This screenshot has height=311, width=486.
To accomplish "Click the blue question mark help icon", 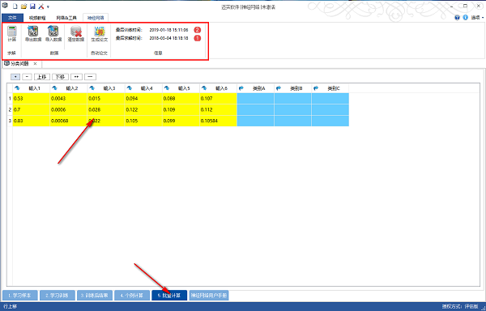I will [x=457, y=18].
